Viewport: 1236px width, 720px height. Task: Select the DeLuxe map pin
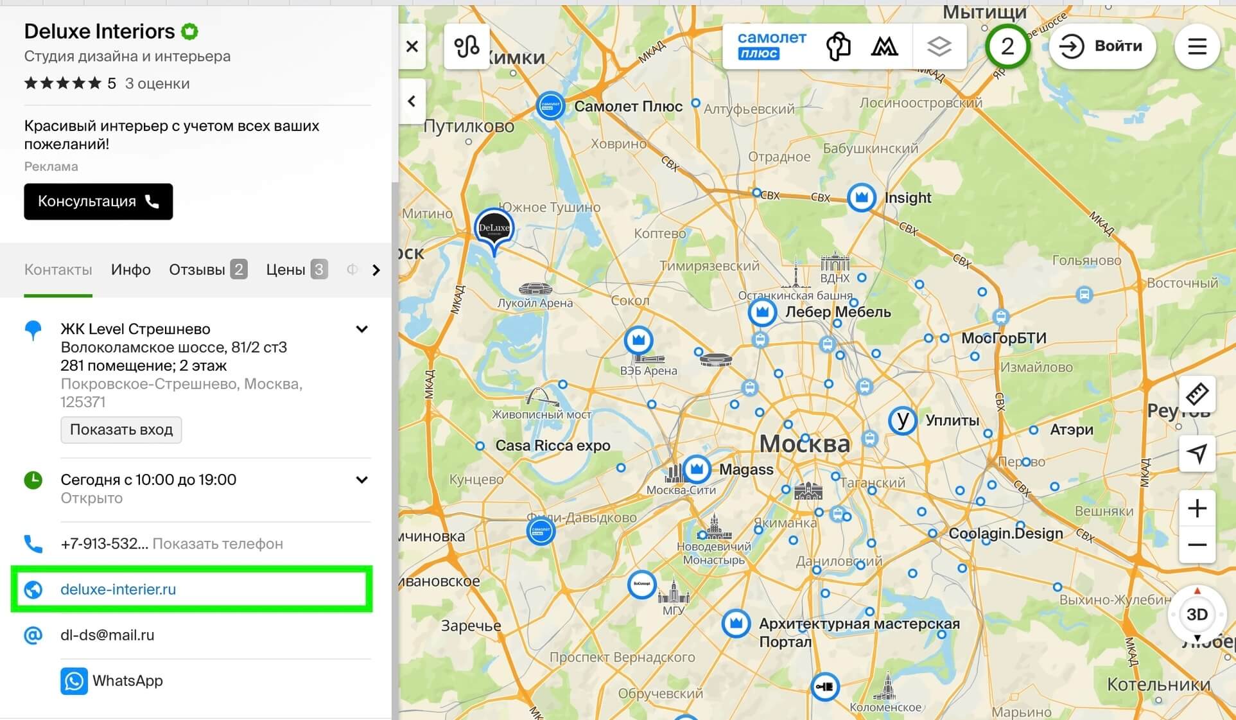494,230
